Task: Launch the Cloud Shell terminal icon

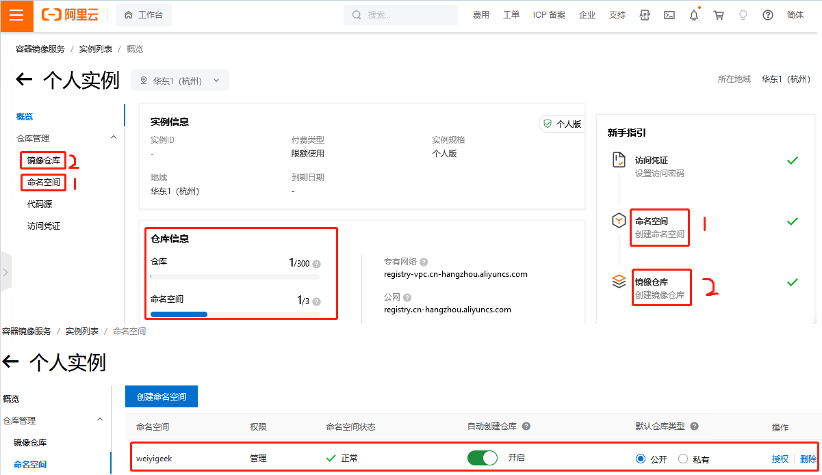Action: [669, 15]
